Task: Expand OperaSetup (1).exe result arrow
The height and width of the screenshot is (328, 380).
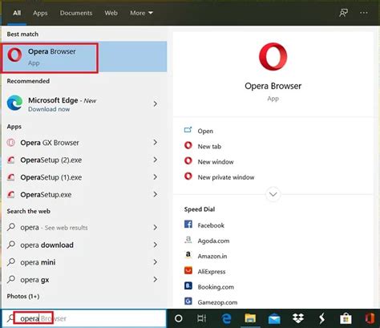Action: [x=155, y=177]
